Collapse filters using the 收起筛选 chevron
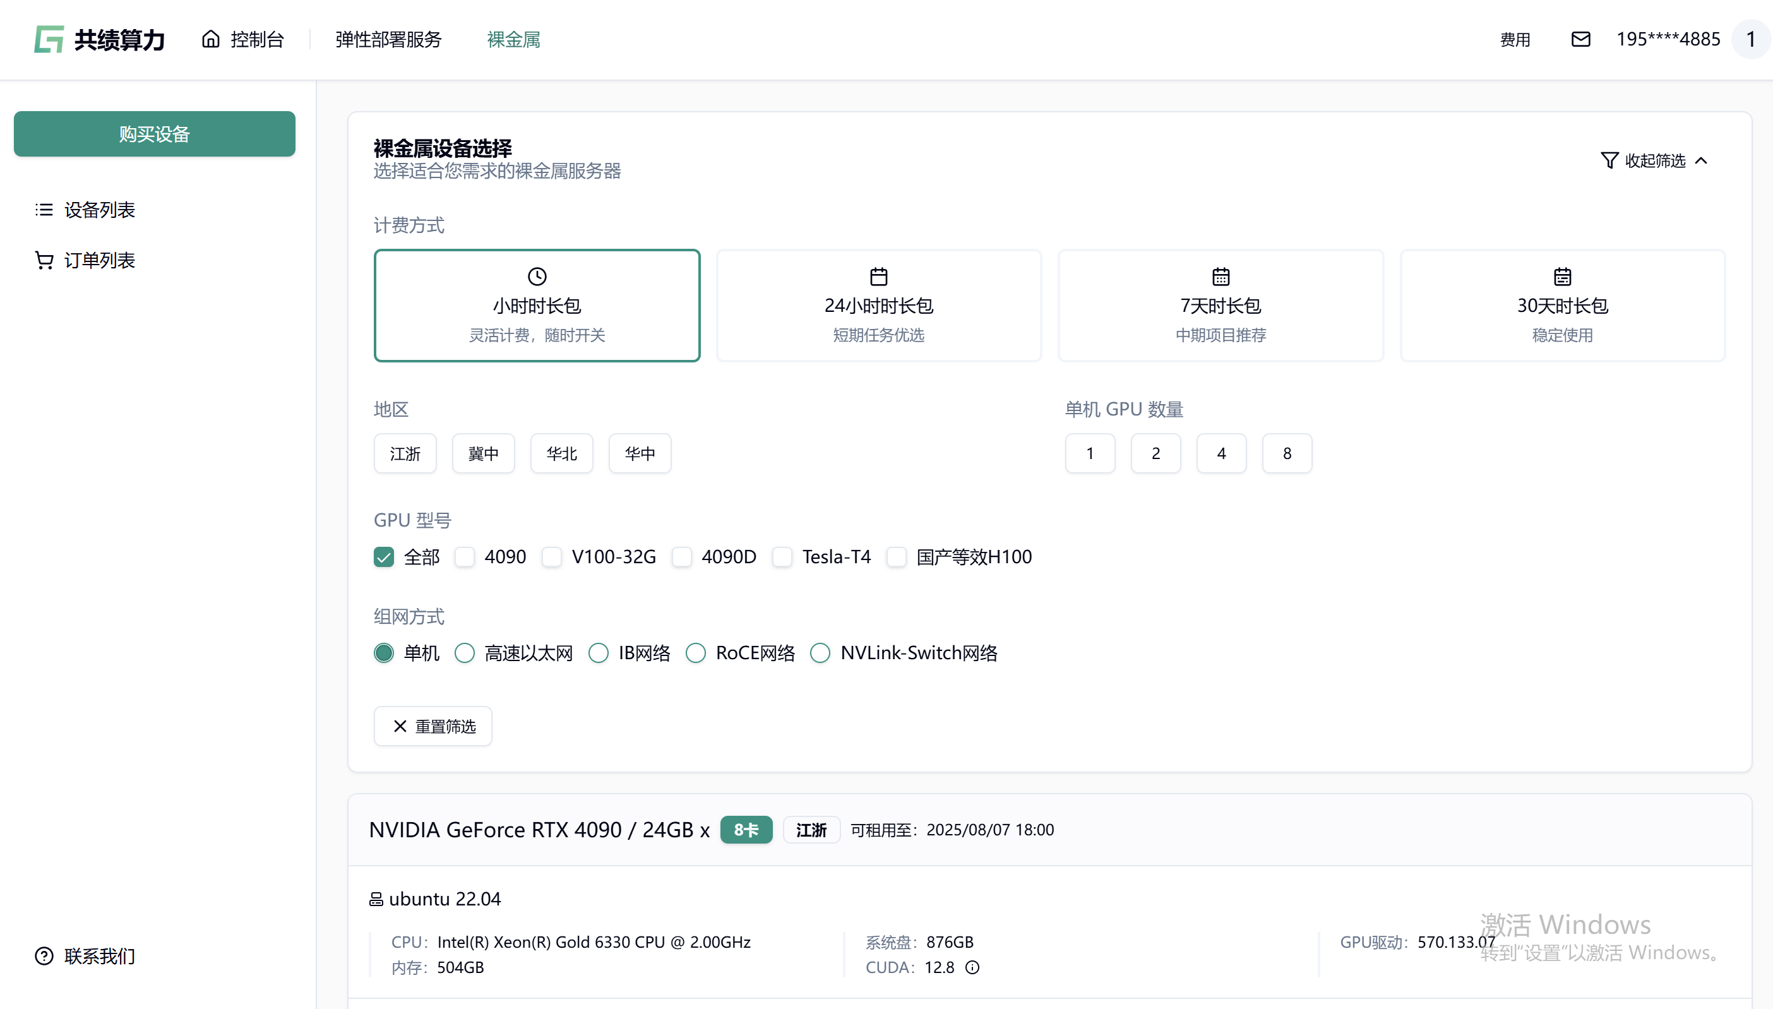1773x1009 pixels. (1701, 160)
